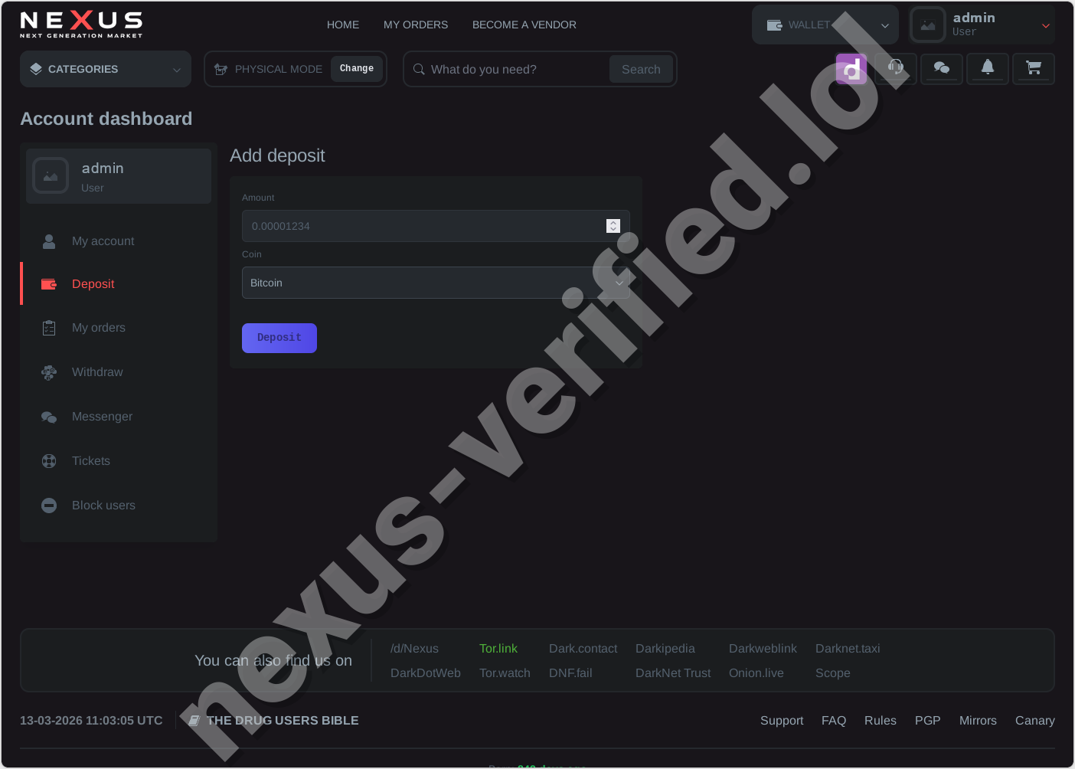Open the Tor.link mirror link
Screen dimensions: 1075x769
(x=498, y=648)
